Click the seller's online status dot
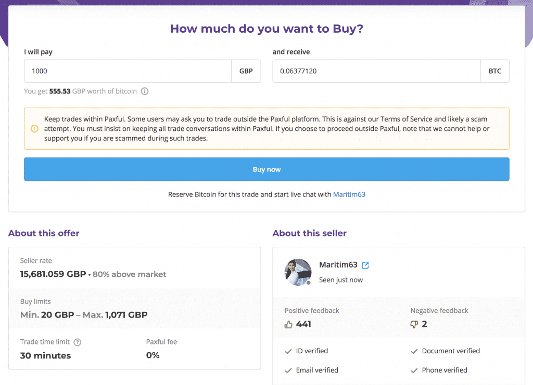This screenshot has height=385, width=533. click(308, 283)
